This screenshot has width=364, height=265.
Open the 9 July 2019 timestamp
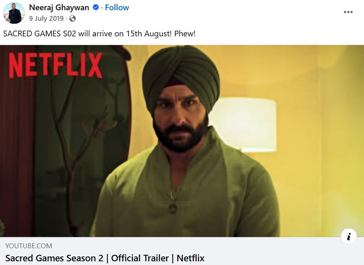(x=46, y=18)
